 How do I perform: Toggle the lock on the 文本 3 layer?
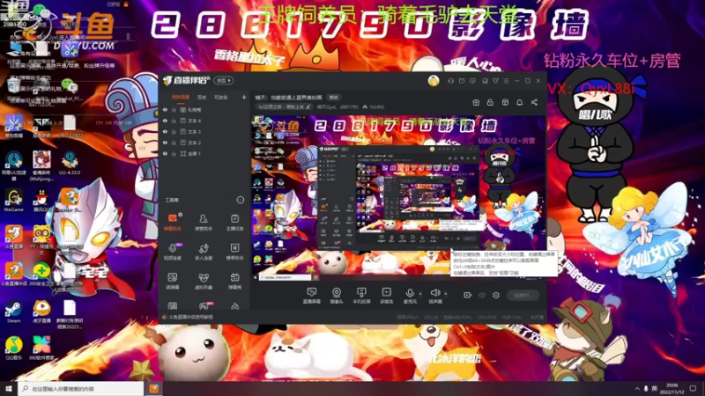point(174,131)
